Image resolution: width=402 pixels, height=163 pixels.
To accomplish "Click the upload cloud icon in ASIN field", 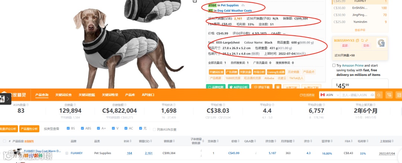I will (372, 95).
